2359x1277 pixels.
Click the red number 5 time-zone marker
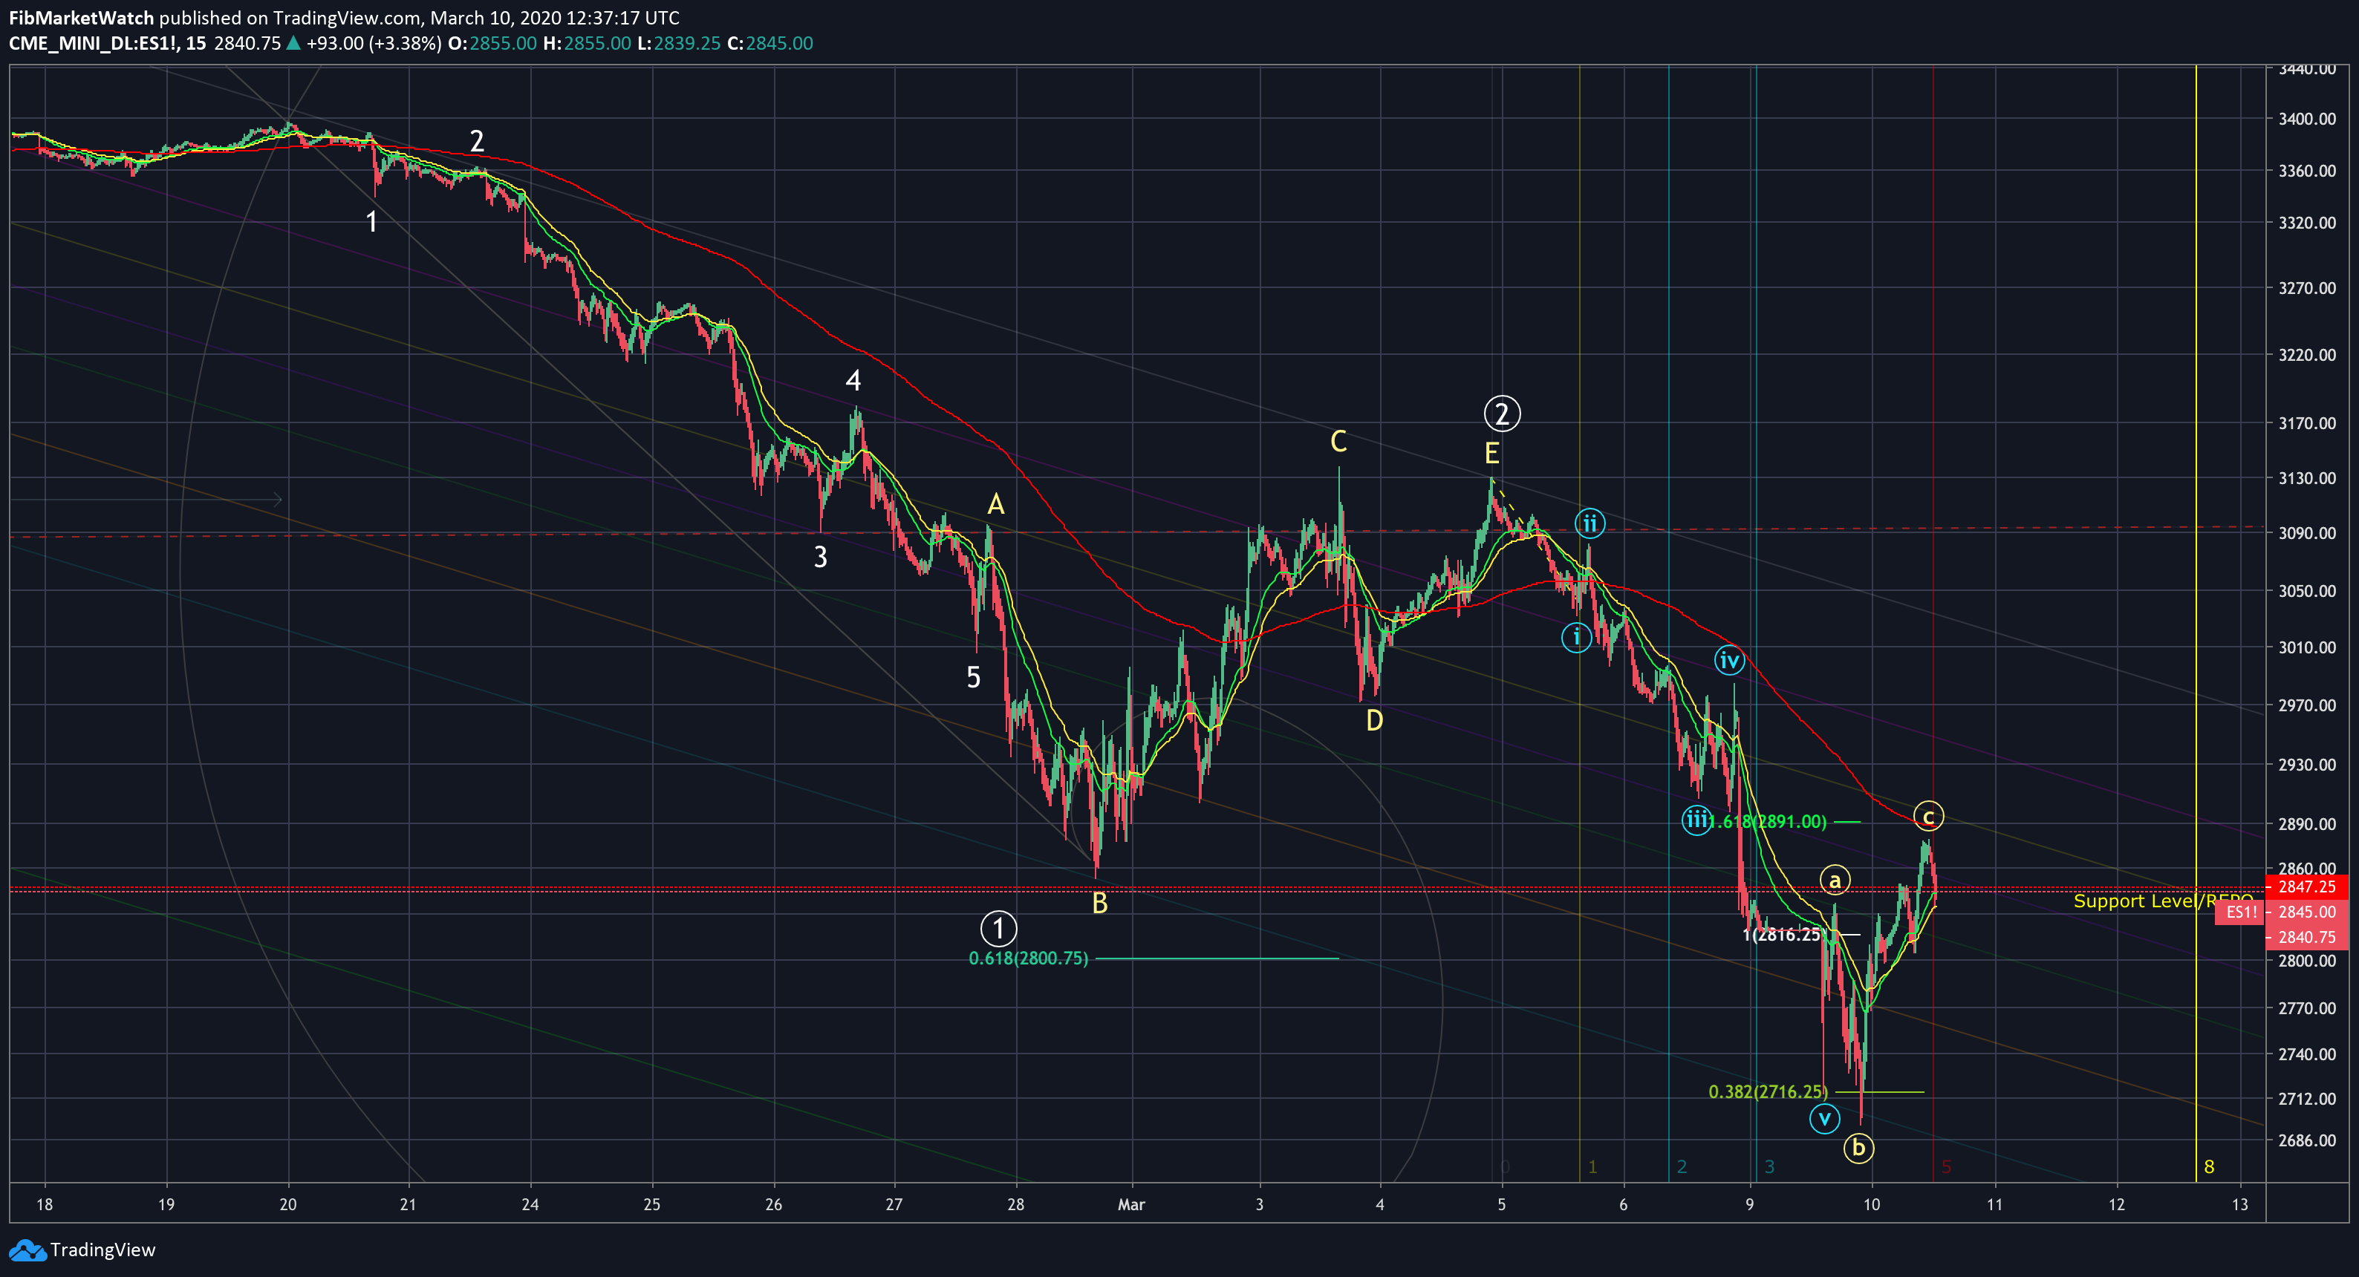click(1946, 1166)
